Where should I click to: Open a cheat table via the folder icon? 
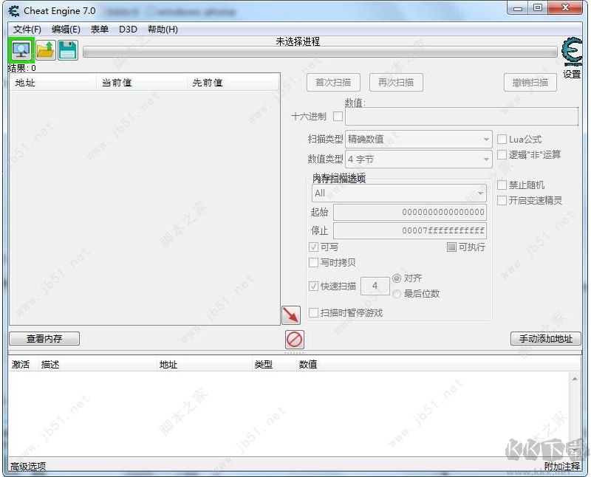click(46, 49)
